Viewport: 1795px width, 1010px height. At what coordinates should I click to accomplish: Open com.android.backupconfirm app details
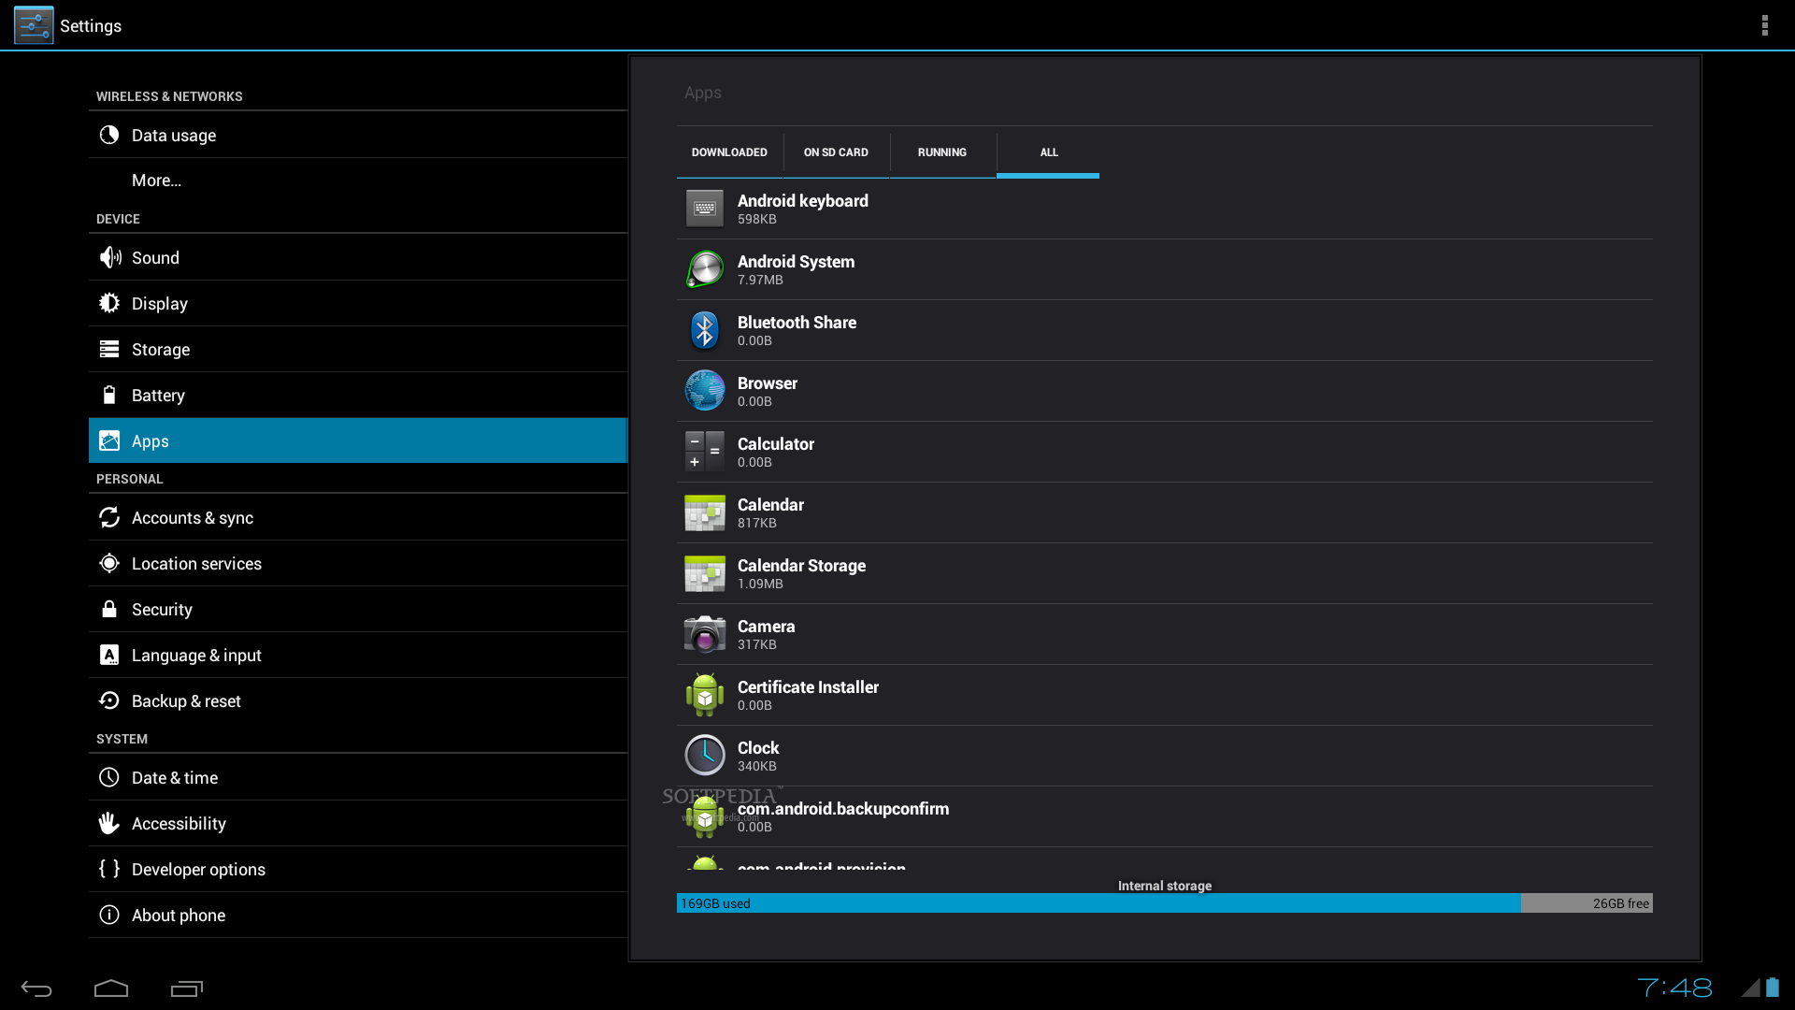click(x=1165, y=816)
